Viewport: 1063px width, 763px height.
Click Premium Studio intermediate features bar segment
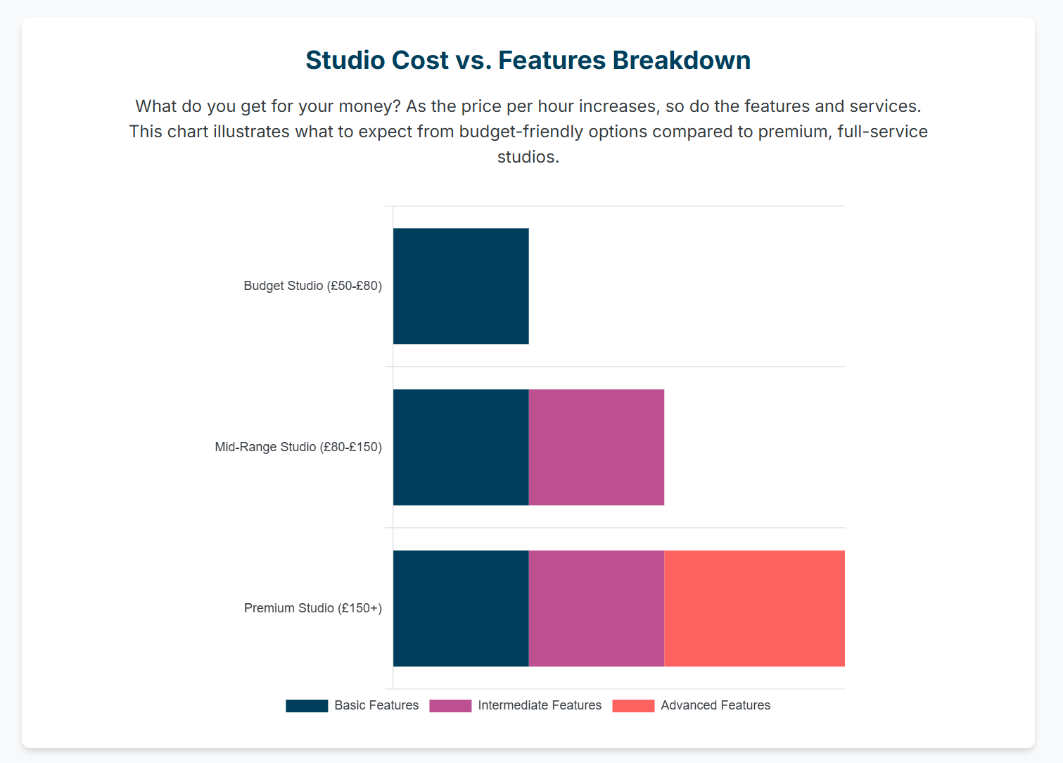pyautogui.click(x=597, y=609)
